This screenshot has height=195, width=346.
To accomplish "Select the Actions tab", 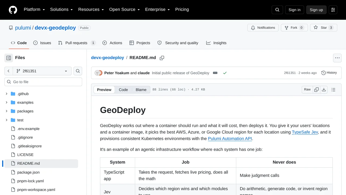I will (x=112, y=43).
